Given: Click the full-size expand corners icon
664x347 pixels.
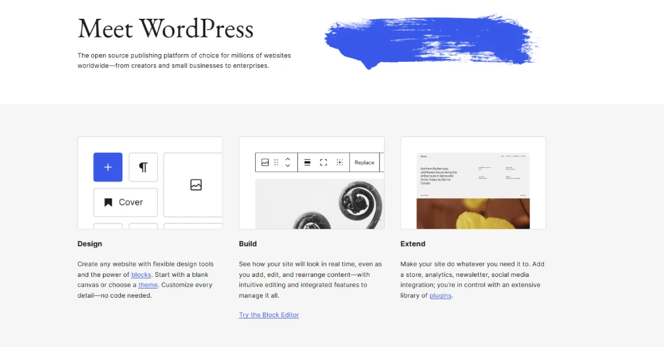Looking at the screenshot, I should pyautogui.click(x=324, y=162).
